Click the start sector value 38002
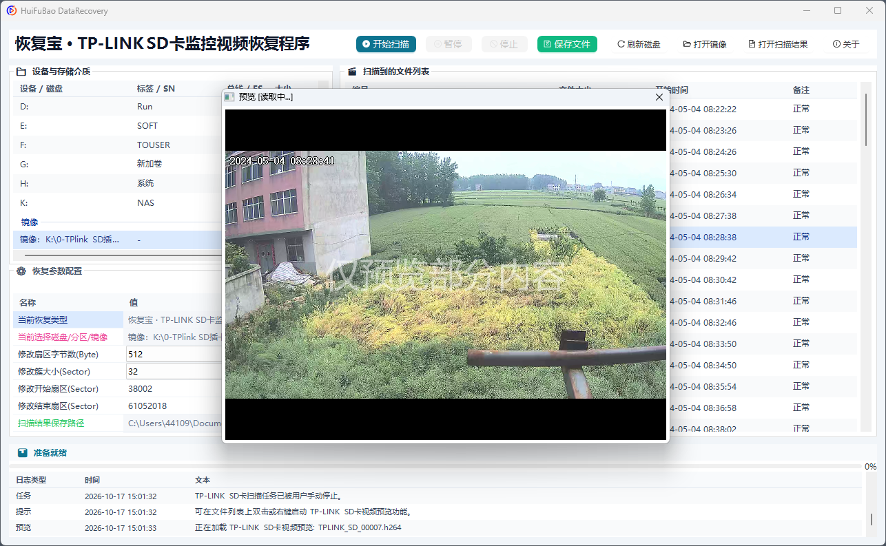The image size is (886, 546). [x=141, y=389]
